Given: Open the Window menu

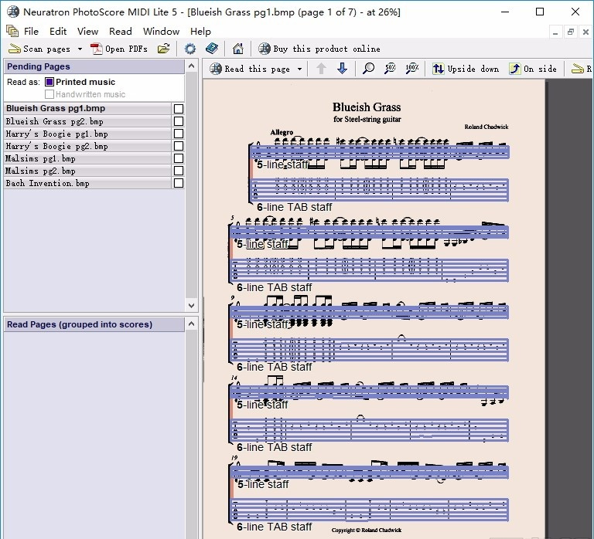Looking at the screenshot, I should click(161, 32).
